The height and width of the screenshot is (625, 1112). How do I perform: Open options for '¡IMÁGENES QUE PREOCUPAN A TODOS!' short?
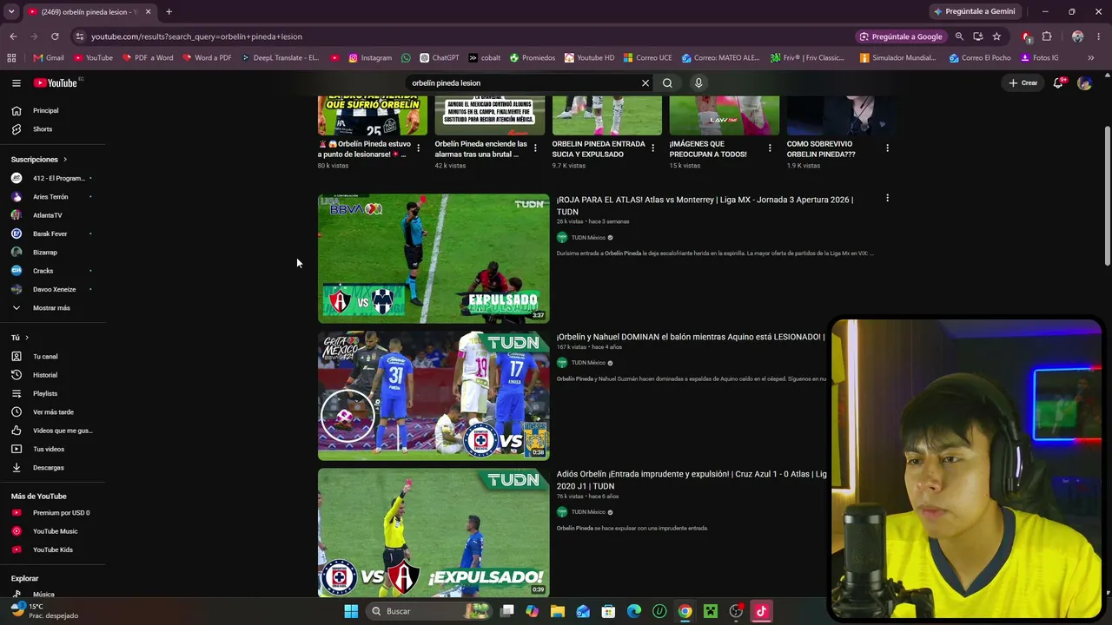[770, 148]
